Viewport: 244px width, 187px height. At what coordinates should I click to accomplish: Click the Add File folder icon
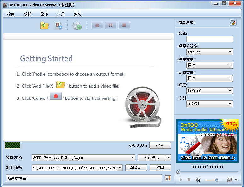44,25
